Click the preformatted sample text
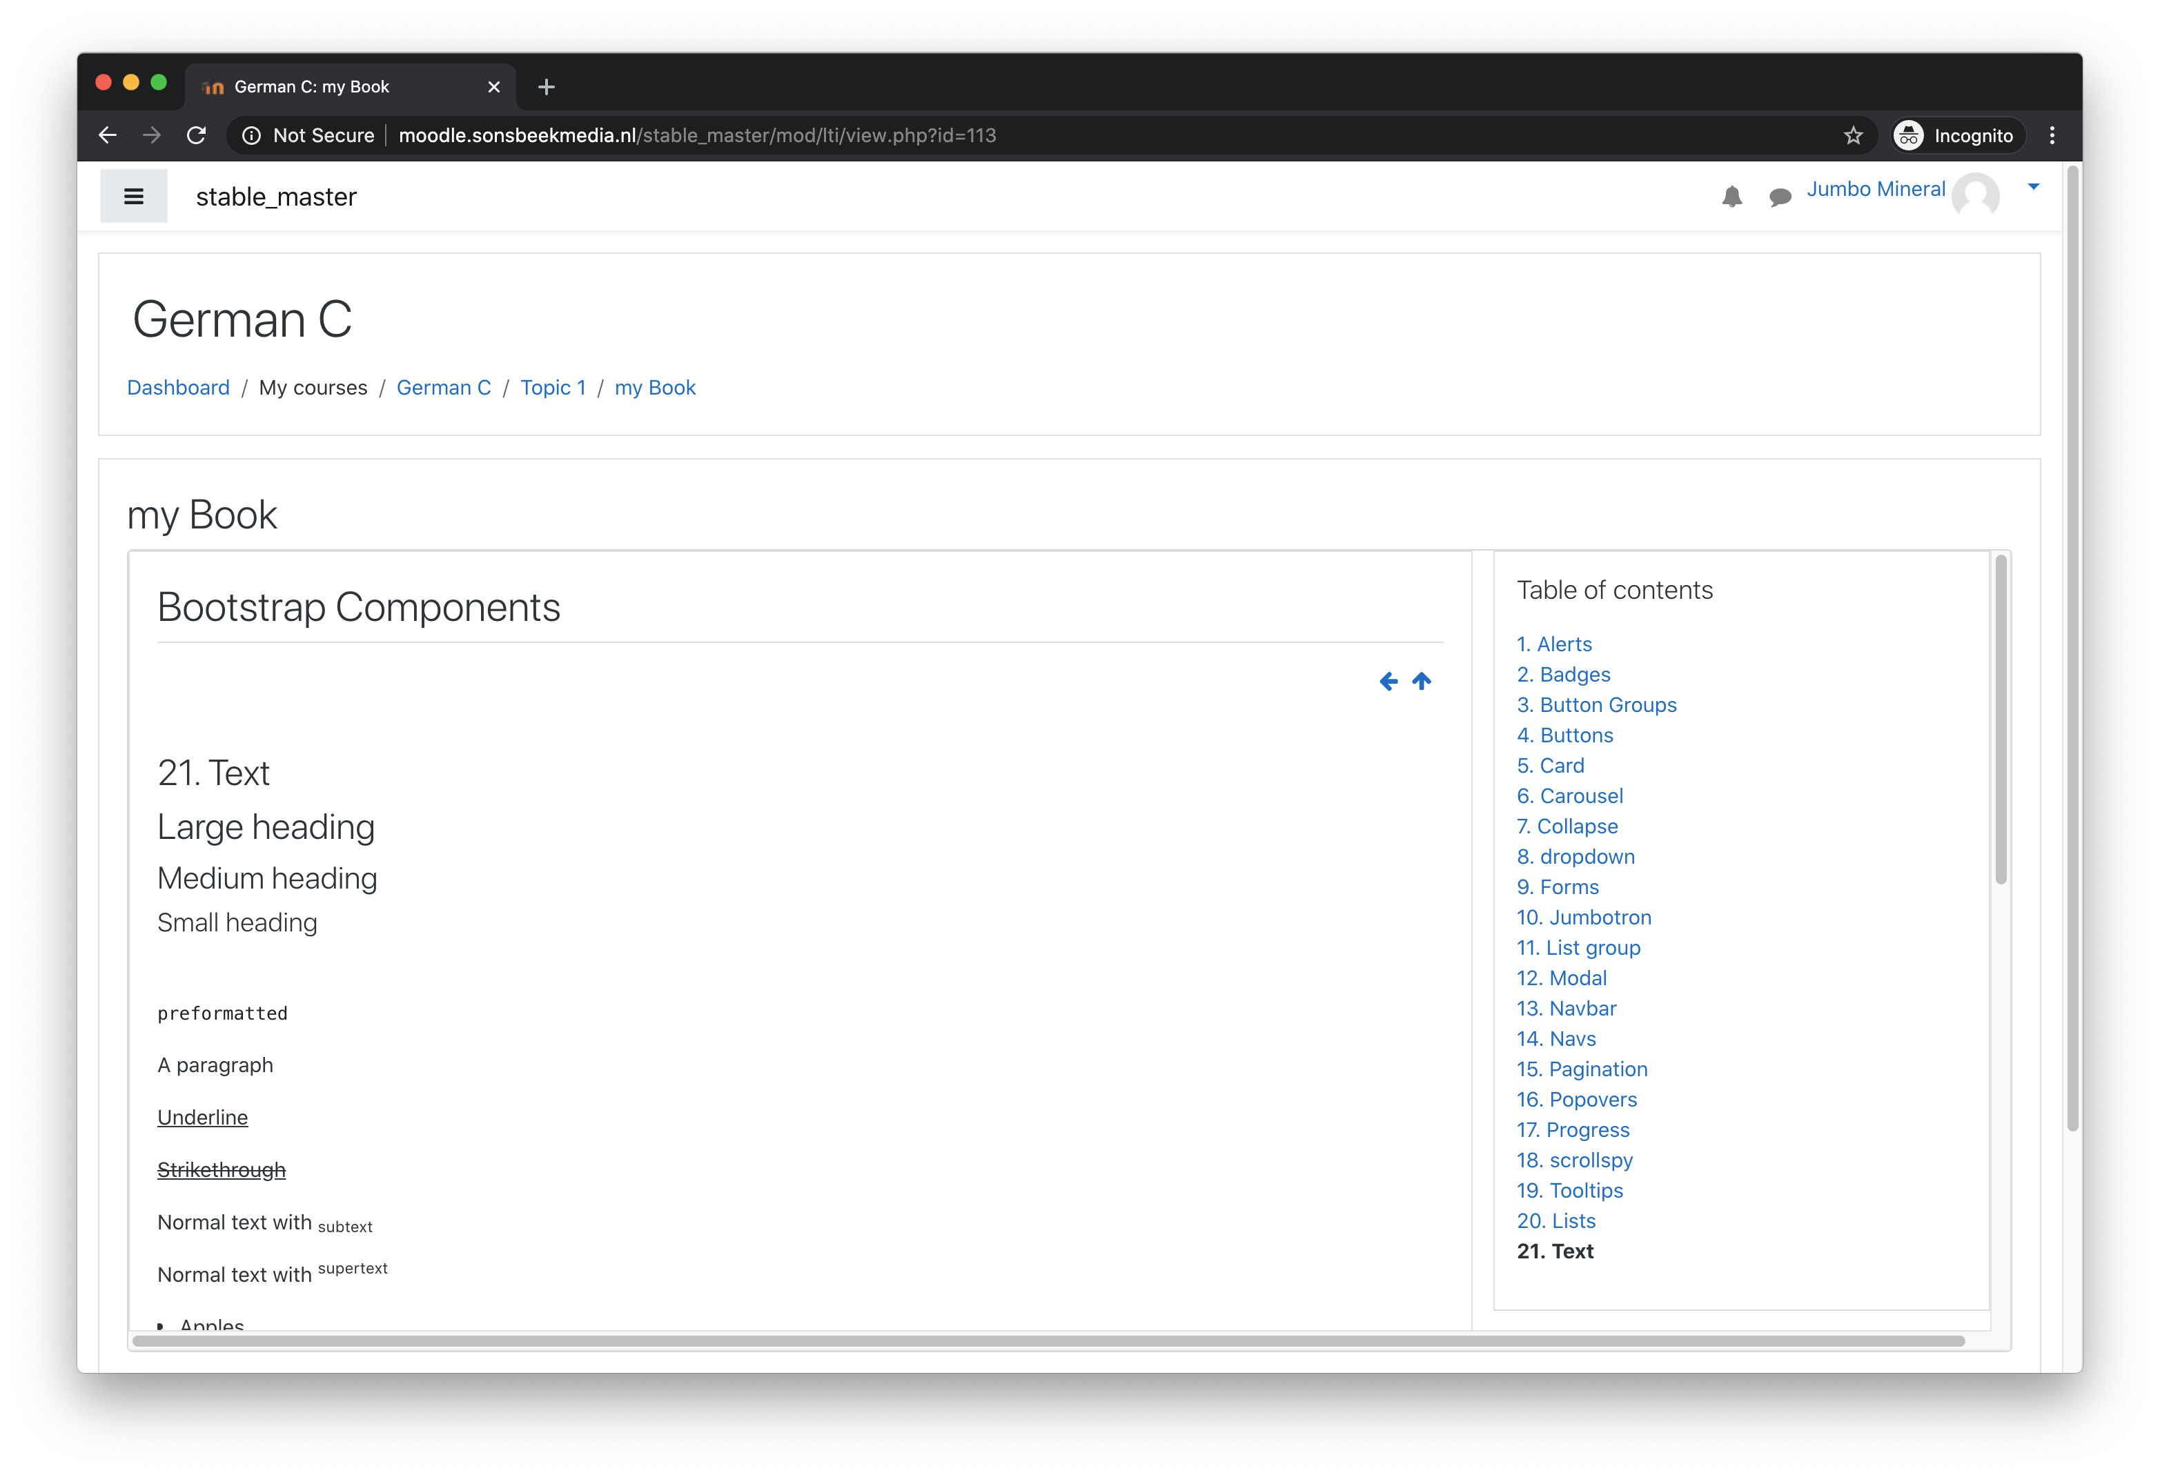 click(222, 1013)
